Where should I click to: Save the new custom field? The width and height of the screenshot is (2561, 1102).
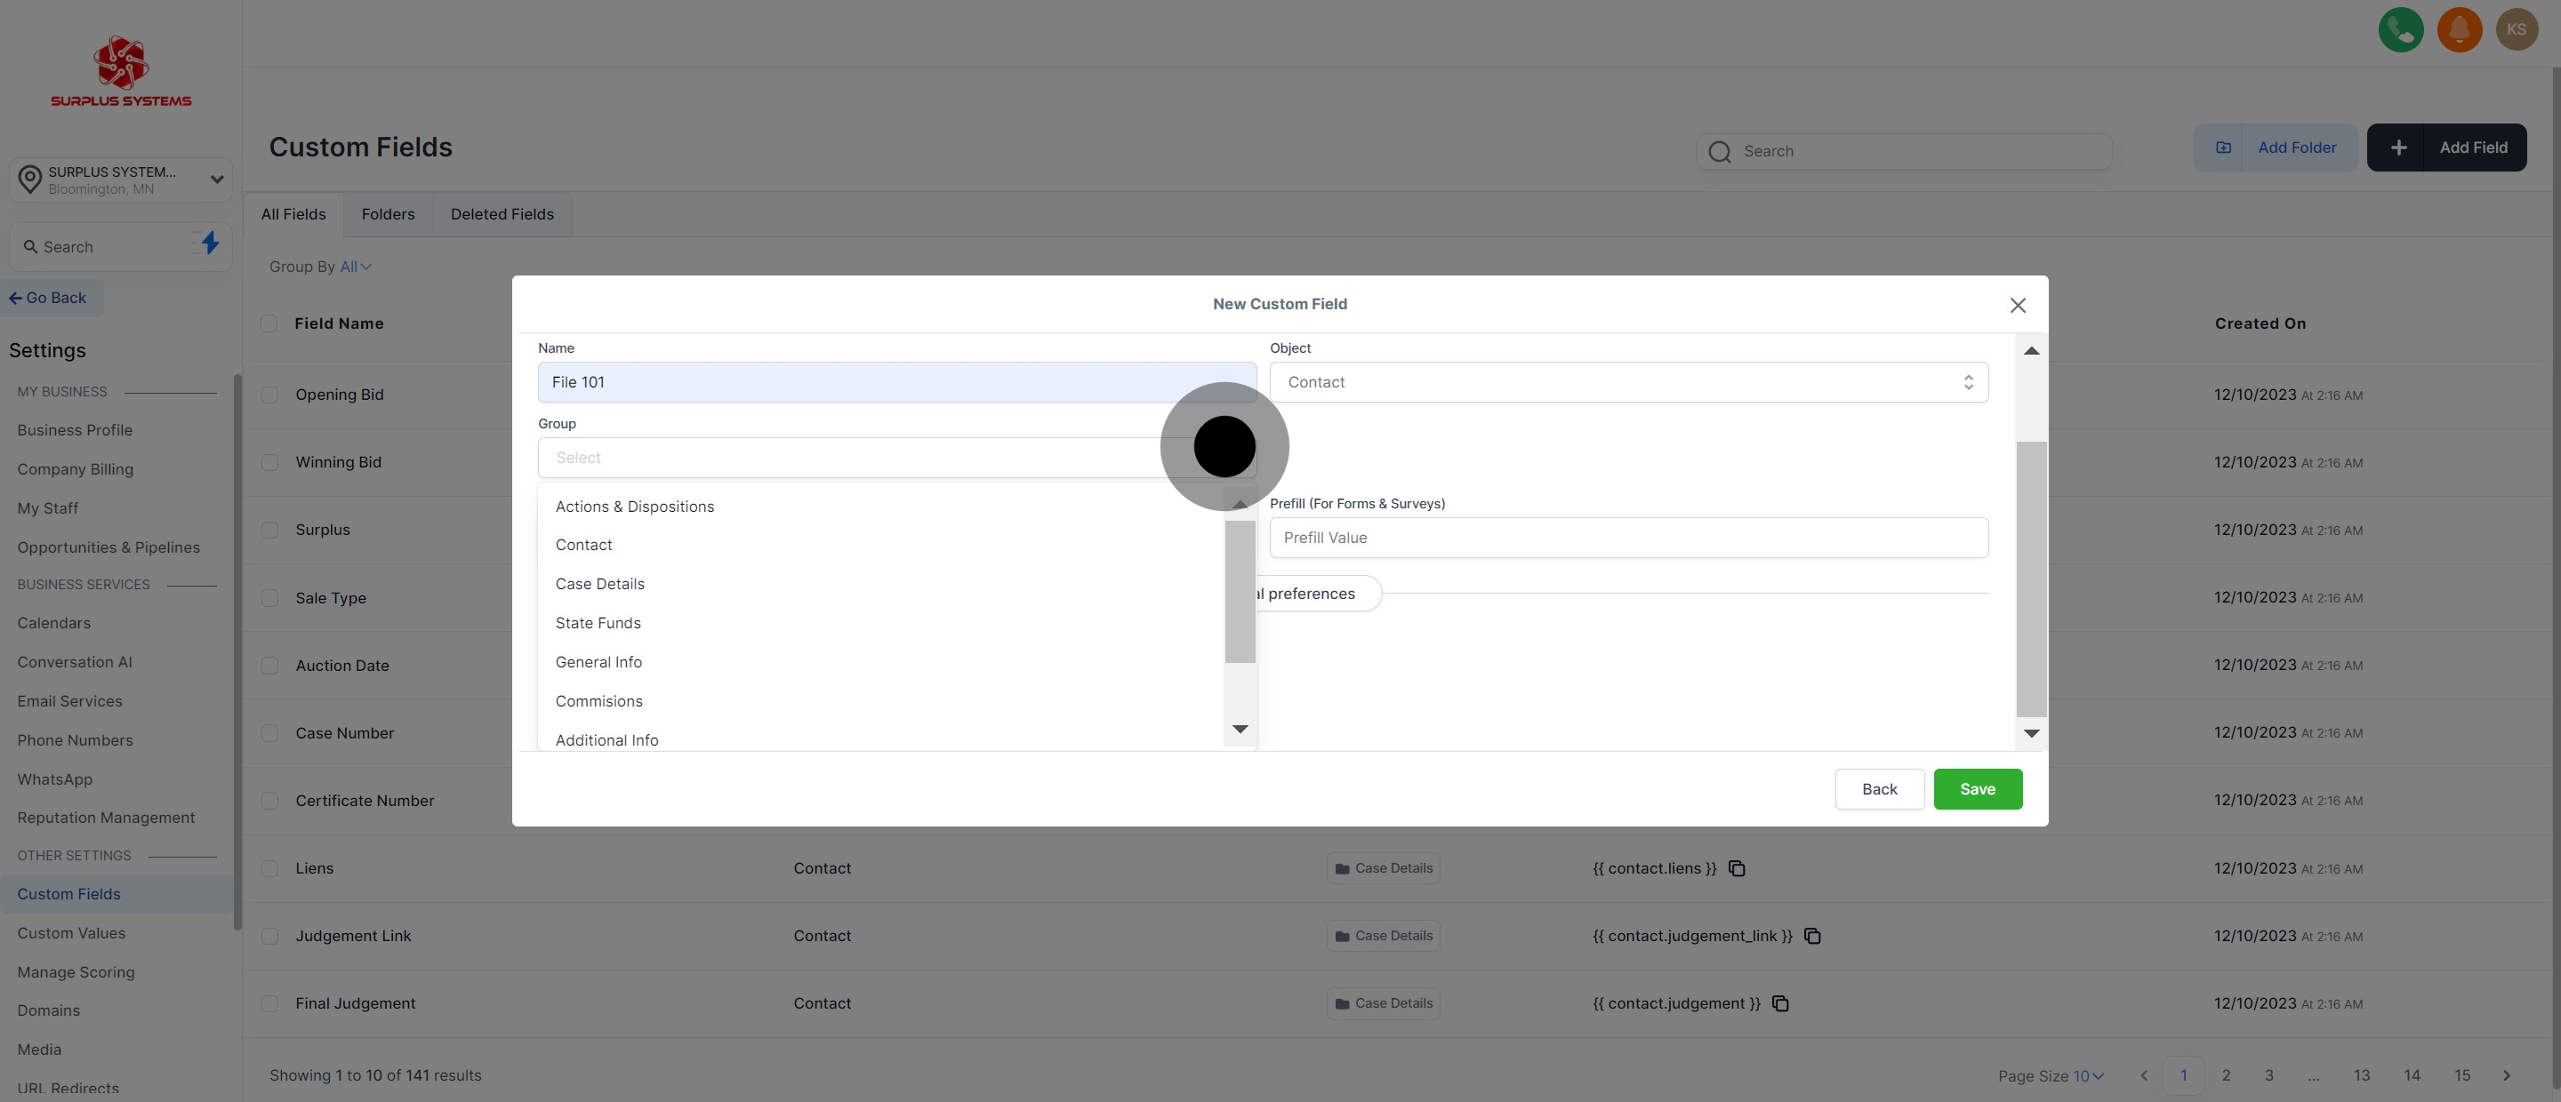click(1977, 789)
